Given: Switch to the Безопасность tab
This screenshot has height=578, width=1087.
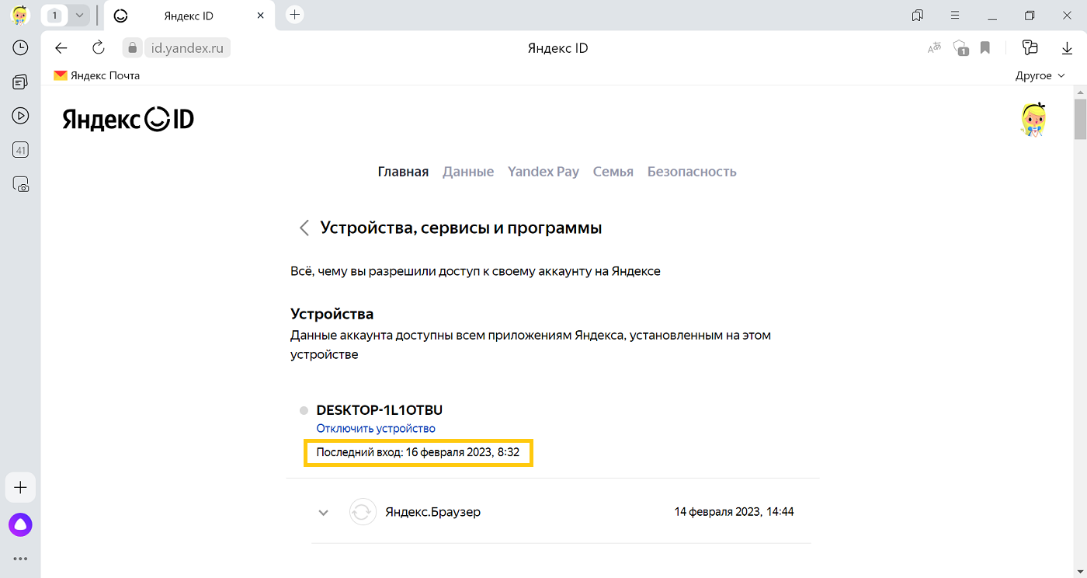Looking at the screenshot, I should click(692, 172).
